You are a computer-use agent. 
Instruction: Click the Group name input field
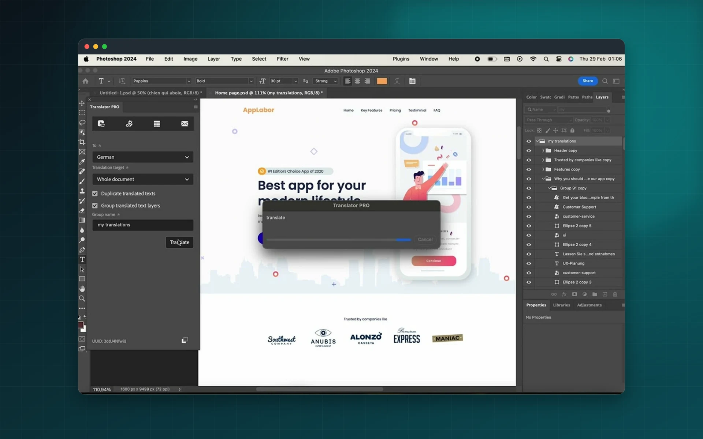[143, 225]
